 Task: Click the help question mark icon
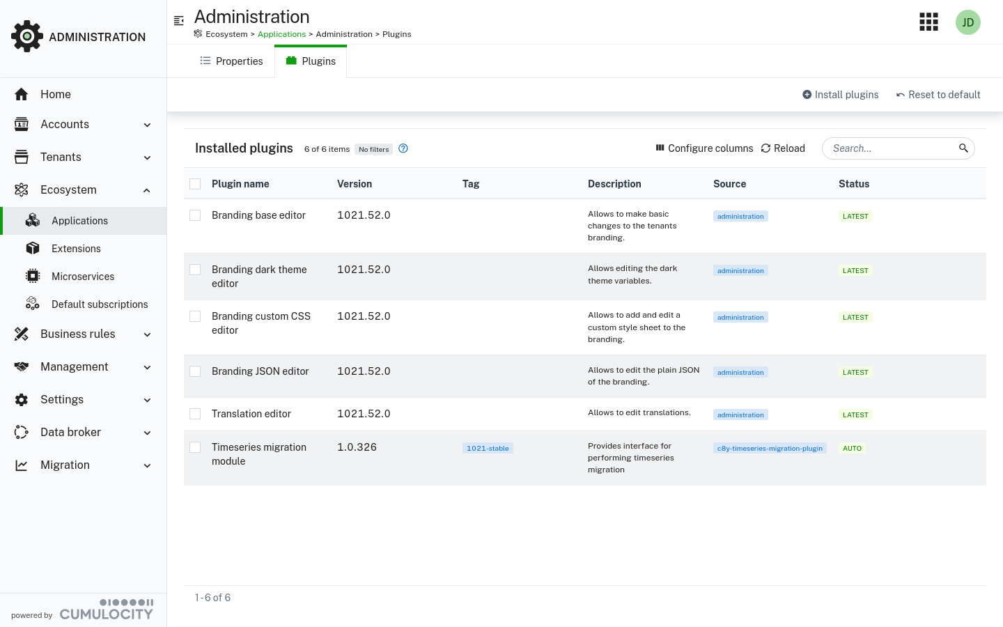[x=403, y=148]
